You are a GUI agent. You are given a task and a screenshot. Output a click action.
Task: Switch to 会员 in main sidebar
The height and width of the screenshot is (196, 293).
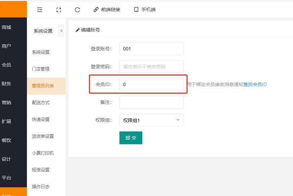point(6,65)
